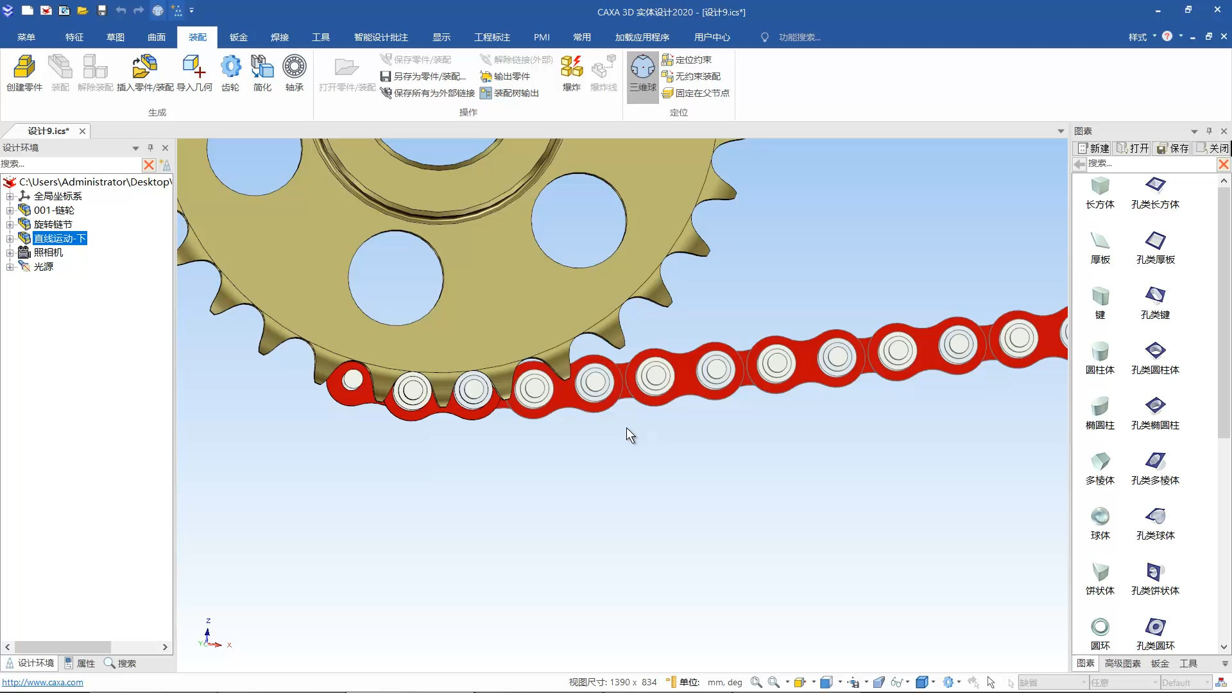The image size is (1232, 693).
Task: Click the 关闭 button in 图素 panel
Action: coord(1212,148)
